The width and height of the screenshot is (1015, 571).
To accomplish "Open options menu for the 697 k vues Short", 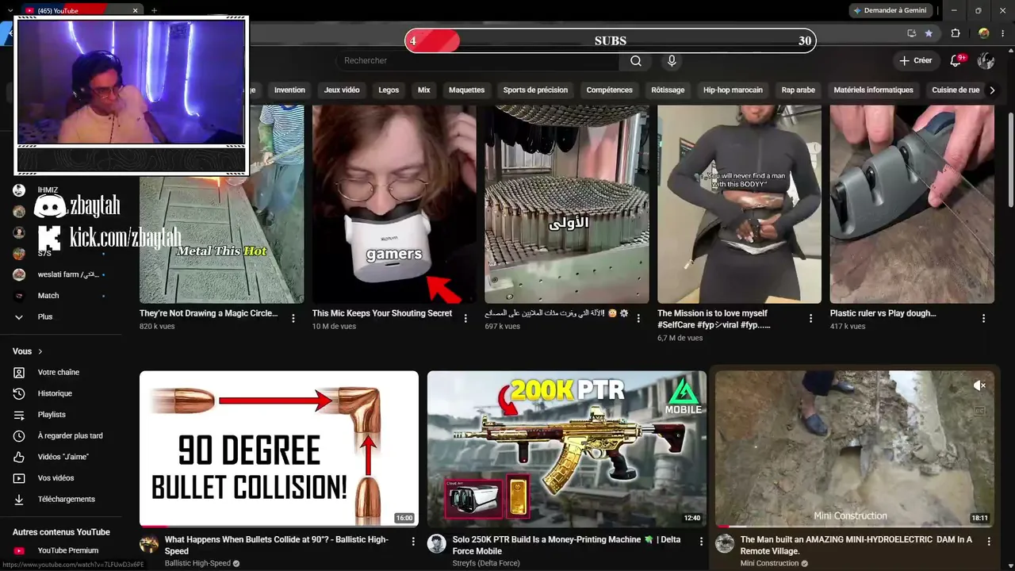I will (x=638, y=318).
